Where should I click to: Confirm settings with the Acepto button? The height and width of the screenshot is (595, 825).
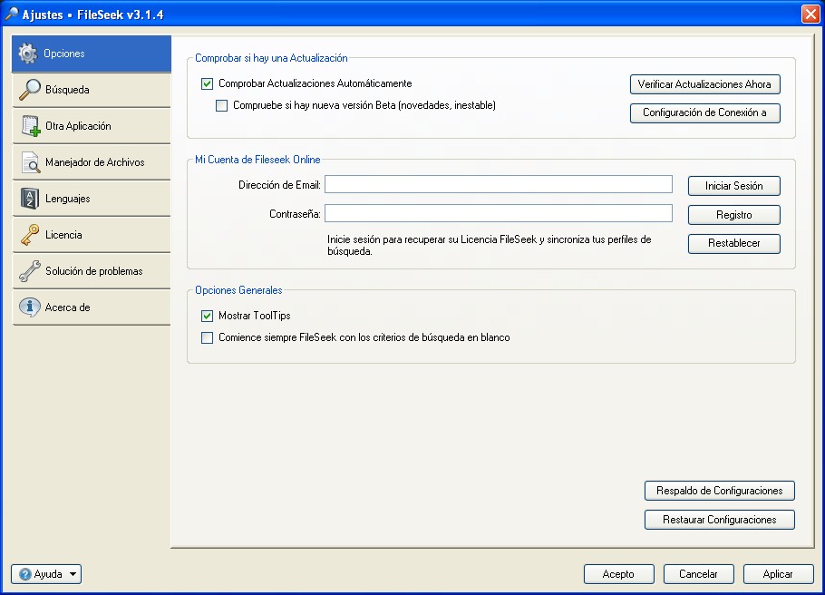click(x=618, y=574)
